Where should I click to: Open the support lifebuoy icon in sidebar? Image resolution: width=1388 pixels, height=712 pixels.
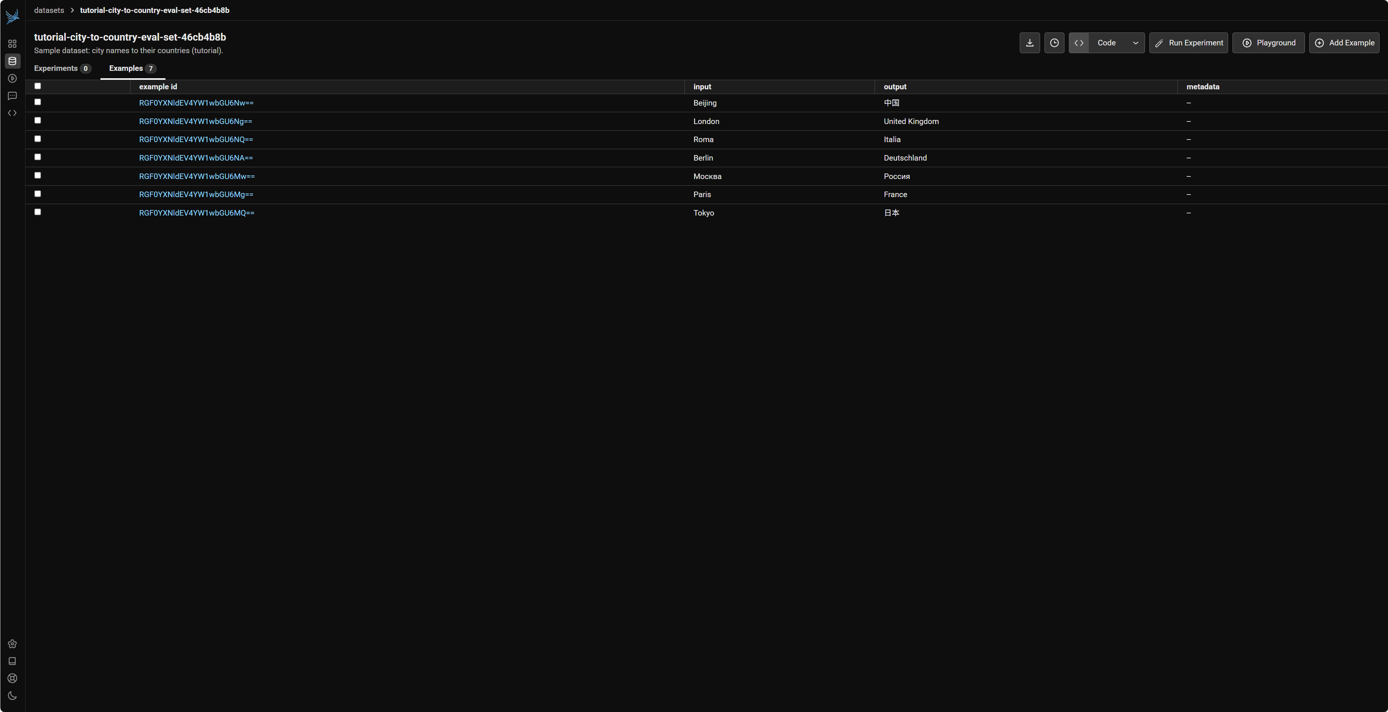13,678
